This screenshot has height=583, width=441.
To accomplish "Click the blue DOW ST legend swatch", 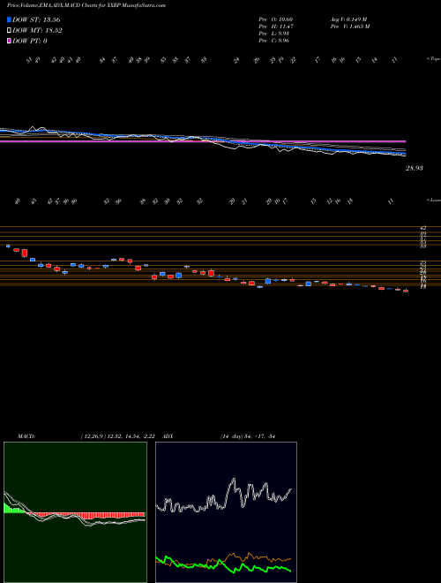I will tap(9, 19).
